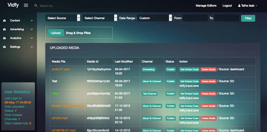Click the Test media file name

55,81
